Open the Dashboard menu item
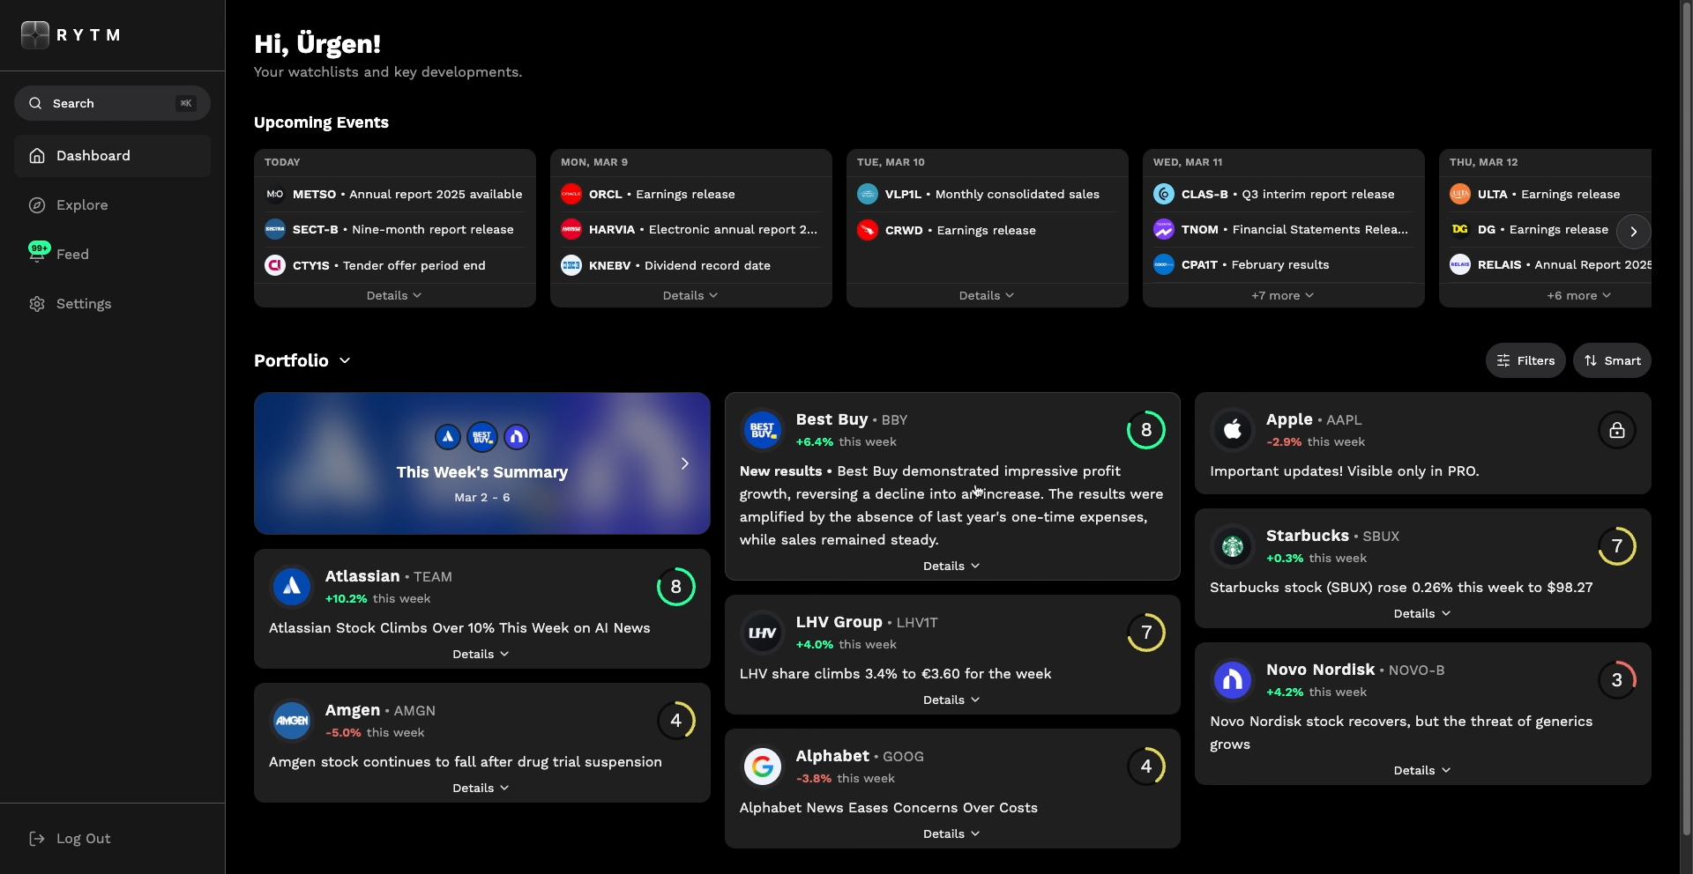This screenshot has width=1693, height=874. 112,156
